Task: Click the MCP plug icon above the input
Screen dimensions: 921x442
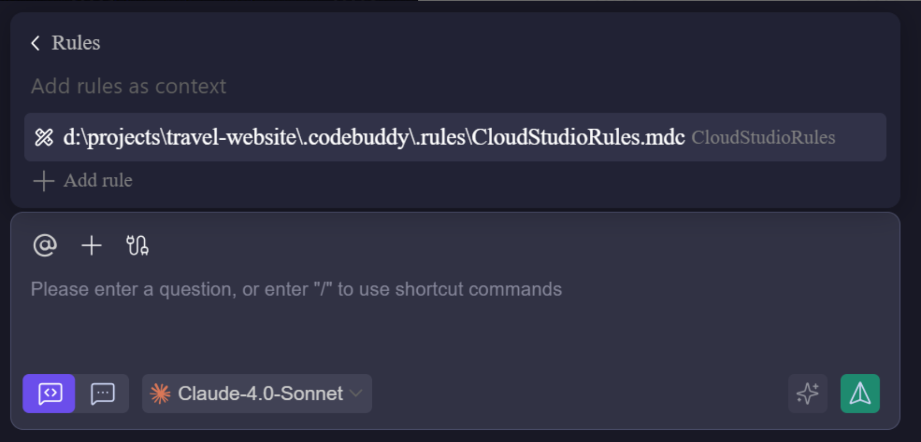Action: click(x=137, y=245)
